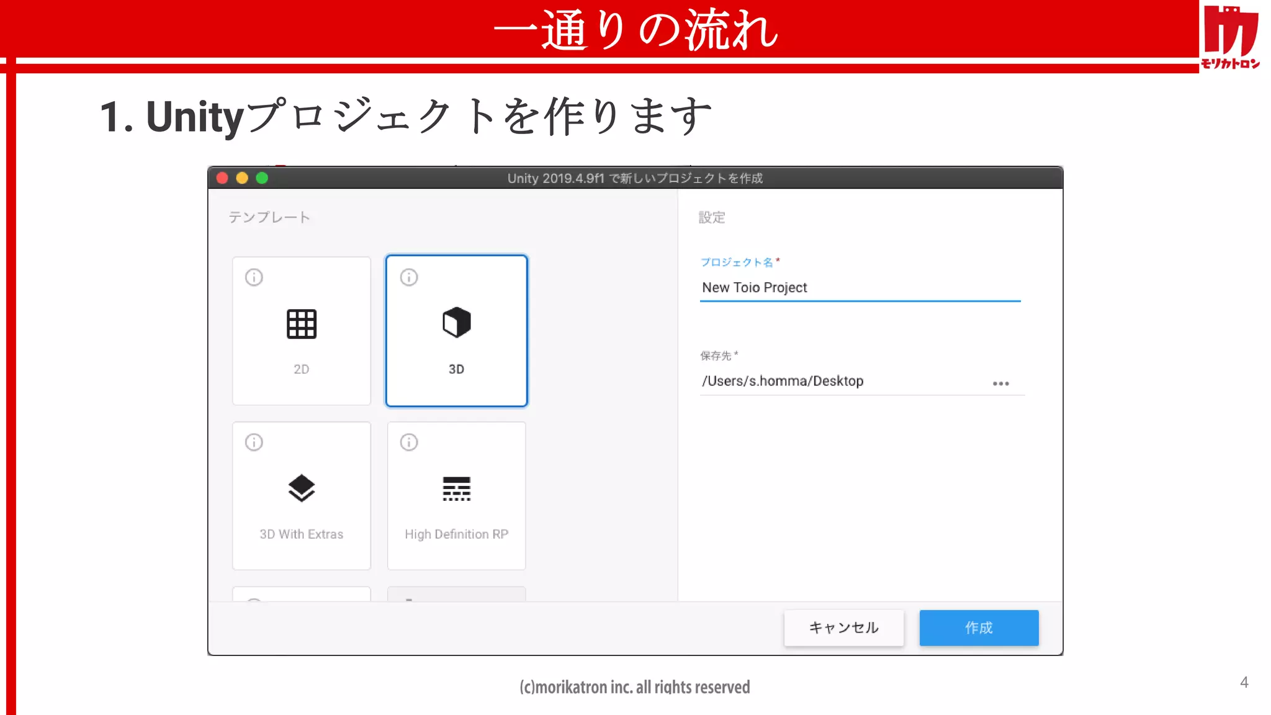Image resolution: width=1271 pixels, height=715 pixels.
Task: Click the 3D With Extras label text
Action: (x=302, y=534)
